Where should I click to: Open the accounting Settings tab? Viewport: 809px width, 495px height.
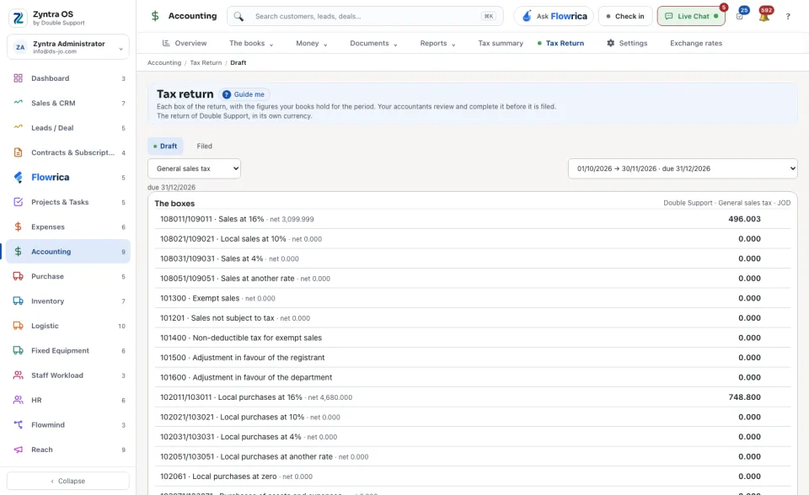627,43
